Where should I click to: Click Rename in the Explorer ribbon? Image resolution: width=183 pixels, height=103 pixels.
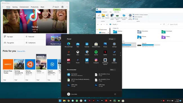point(107,16)
